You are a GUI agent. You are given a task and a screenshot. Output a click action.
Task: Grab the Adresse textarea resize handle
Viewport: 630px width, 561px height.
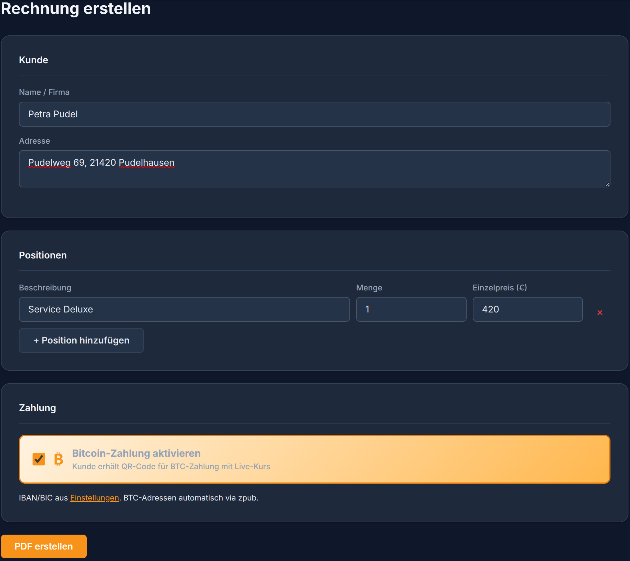[x=607, y=184]
